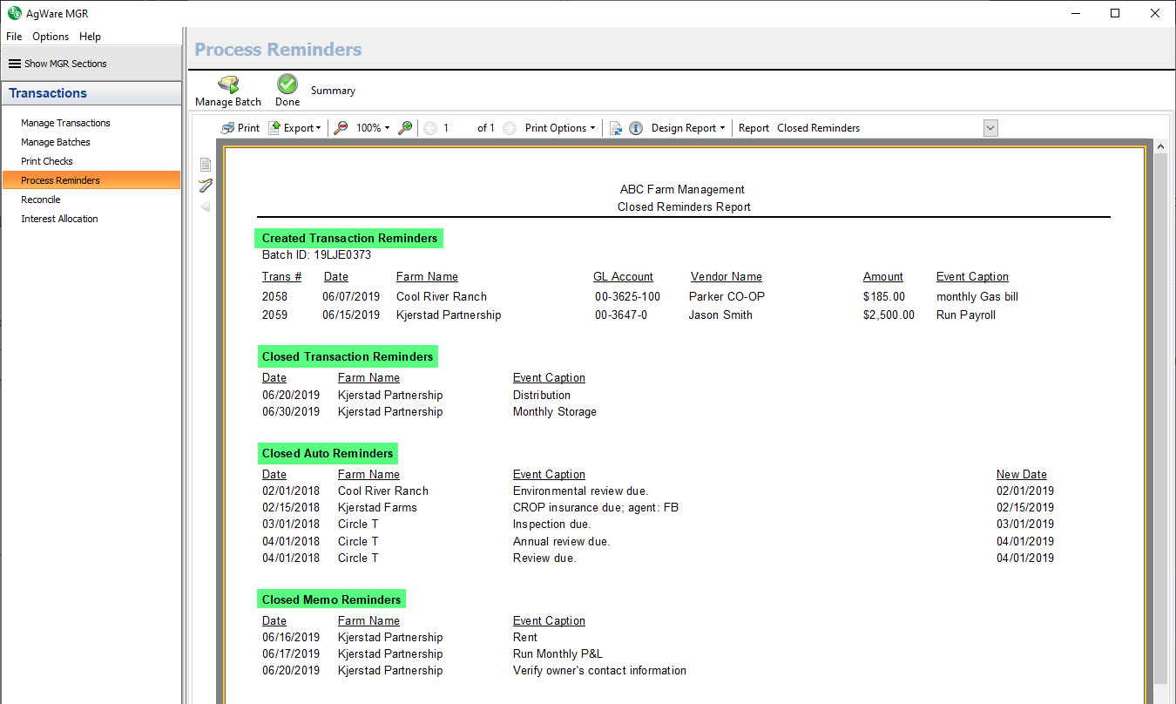This screenshot has width=1176, height=704.
Task: Print the Closed Reminders report
Action: [x=240, y=128]
